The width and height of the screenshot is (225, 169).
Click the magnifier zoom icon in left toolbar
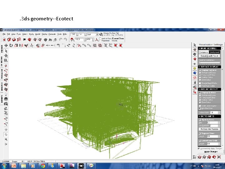click(x=6, y=139)
